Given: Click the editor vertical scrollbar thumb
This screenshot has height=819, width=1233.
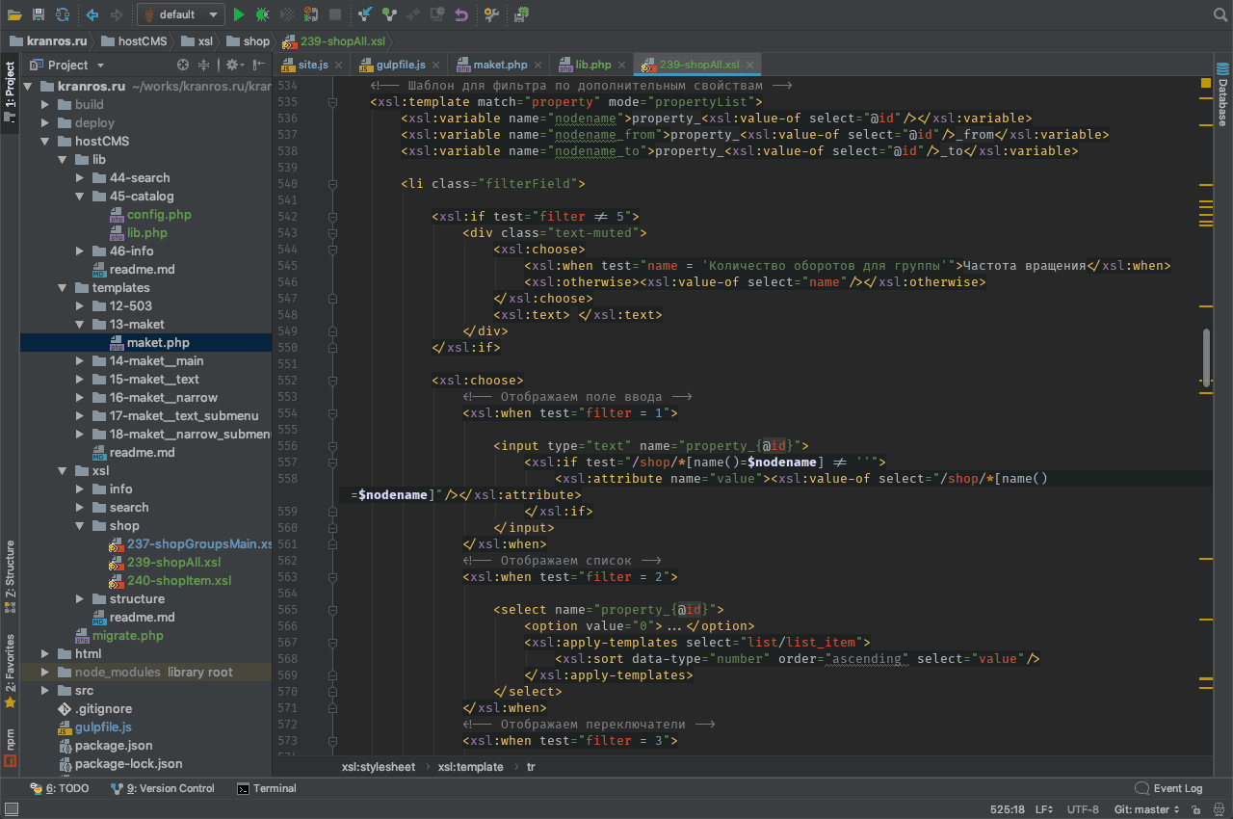Looking at the screenshot, I should coord(1205,357).
